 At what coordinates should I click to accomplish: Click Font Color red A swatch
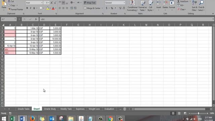[53, 8]
